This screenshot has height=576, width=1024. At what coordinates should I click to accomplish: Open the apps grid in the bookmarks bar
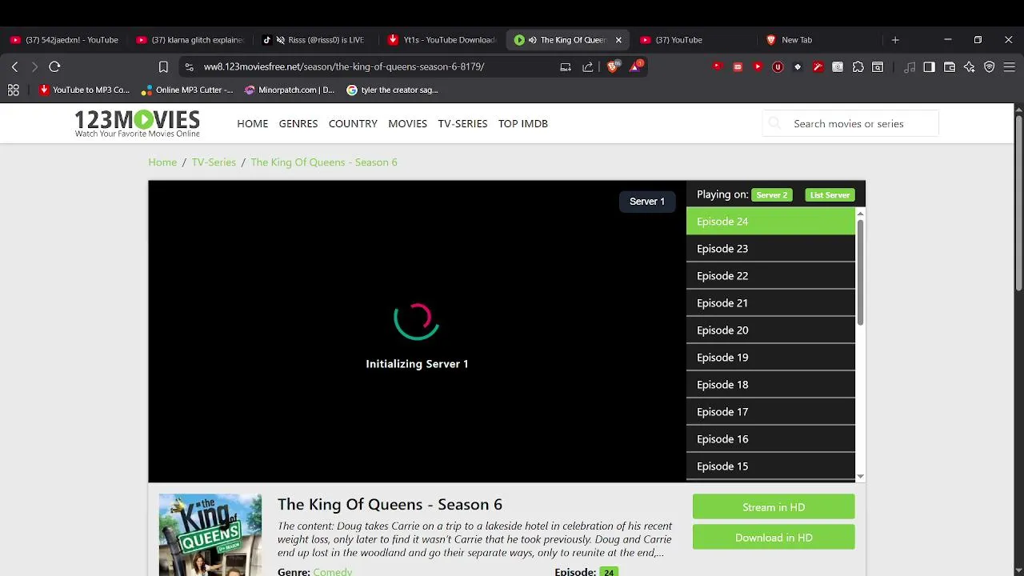coord(13,90)
